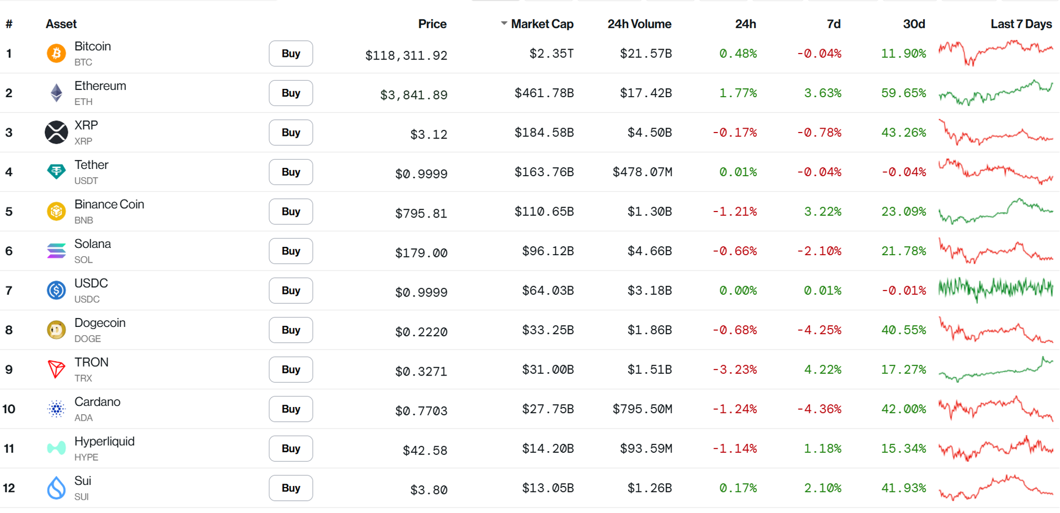Open the Dogecoin asset name link

coord(100,323)
